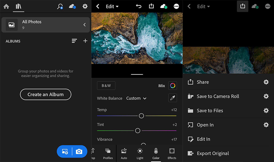This screenshot has width=274, height=162.
Task: Tap the add photos import icon
Action: [x=65, y=151]
